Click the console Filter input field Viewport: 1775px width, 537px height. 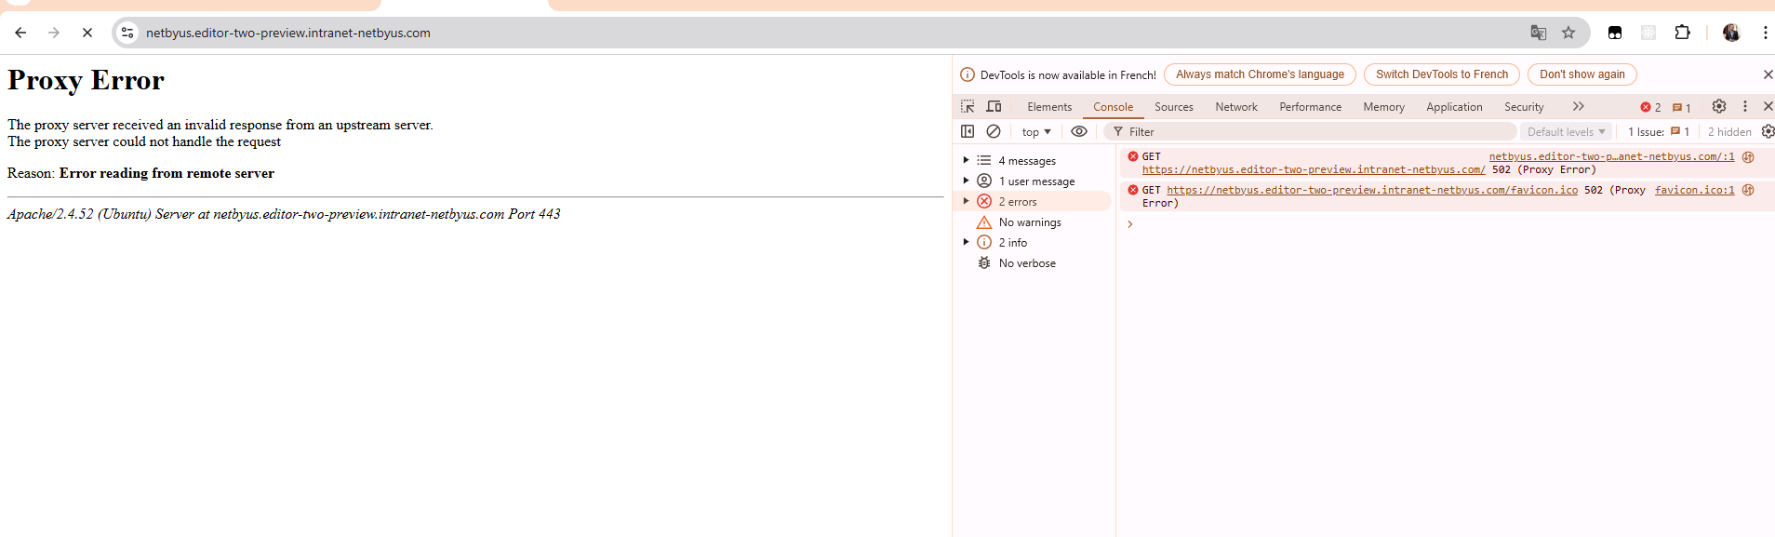(x=1312, y=132)
